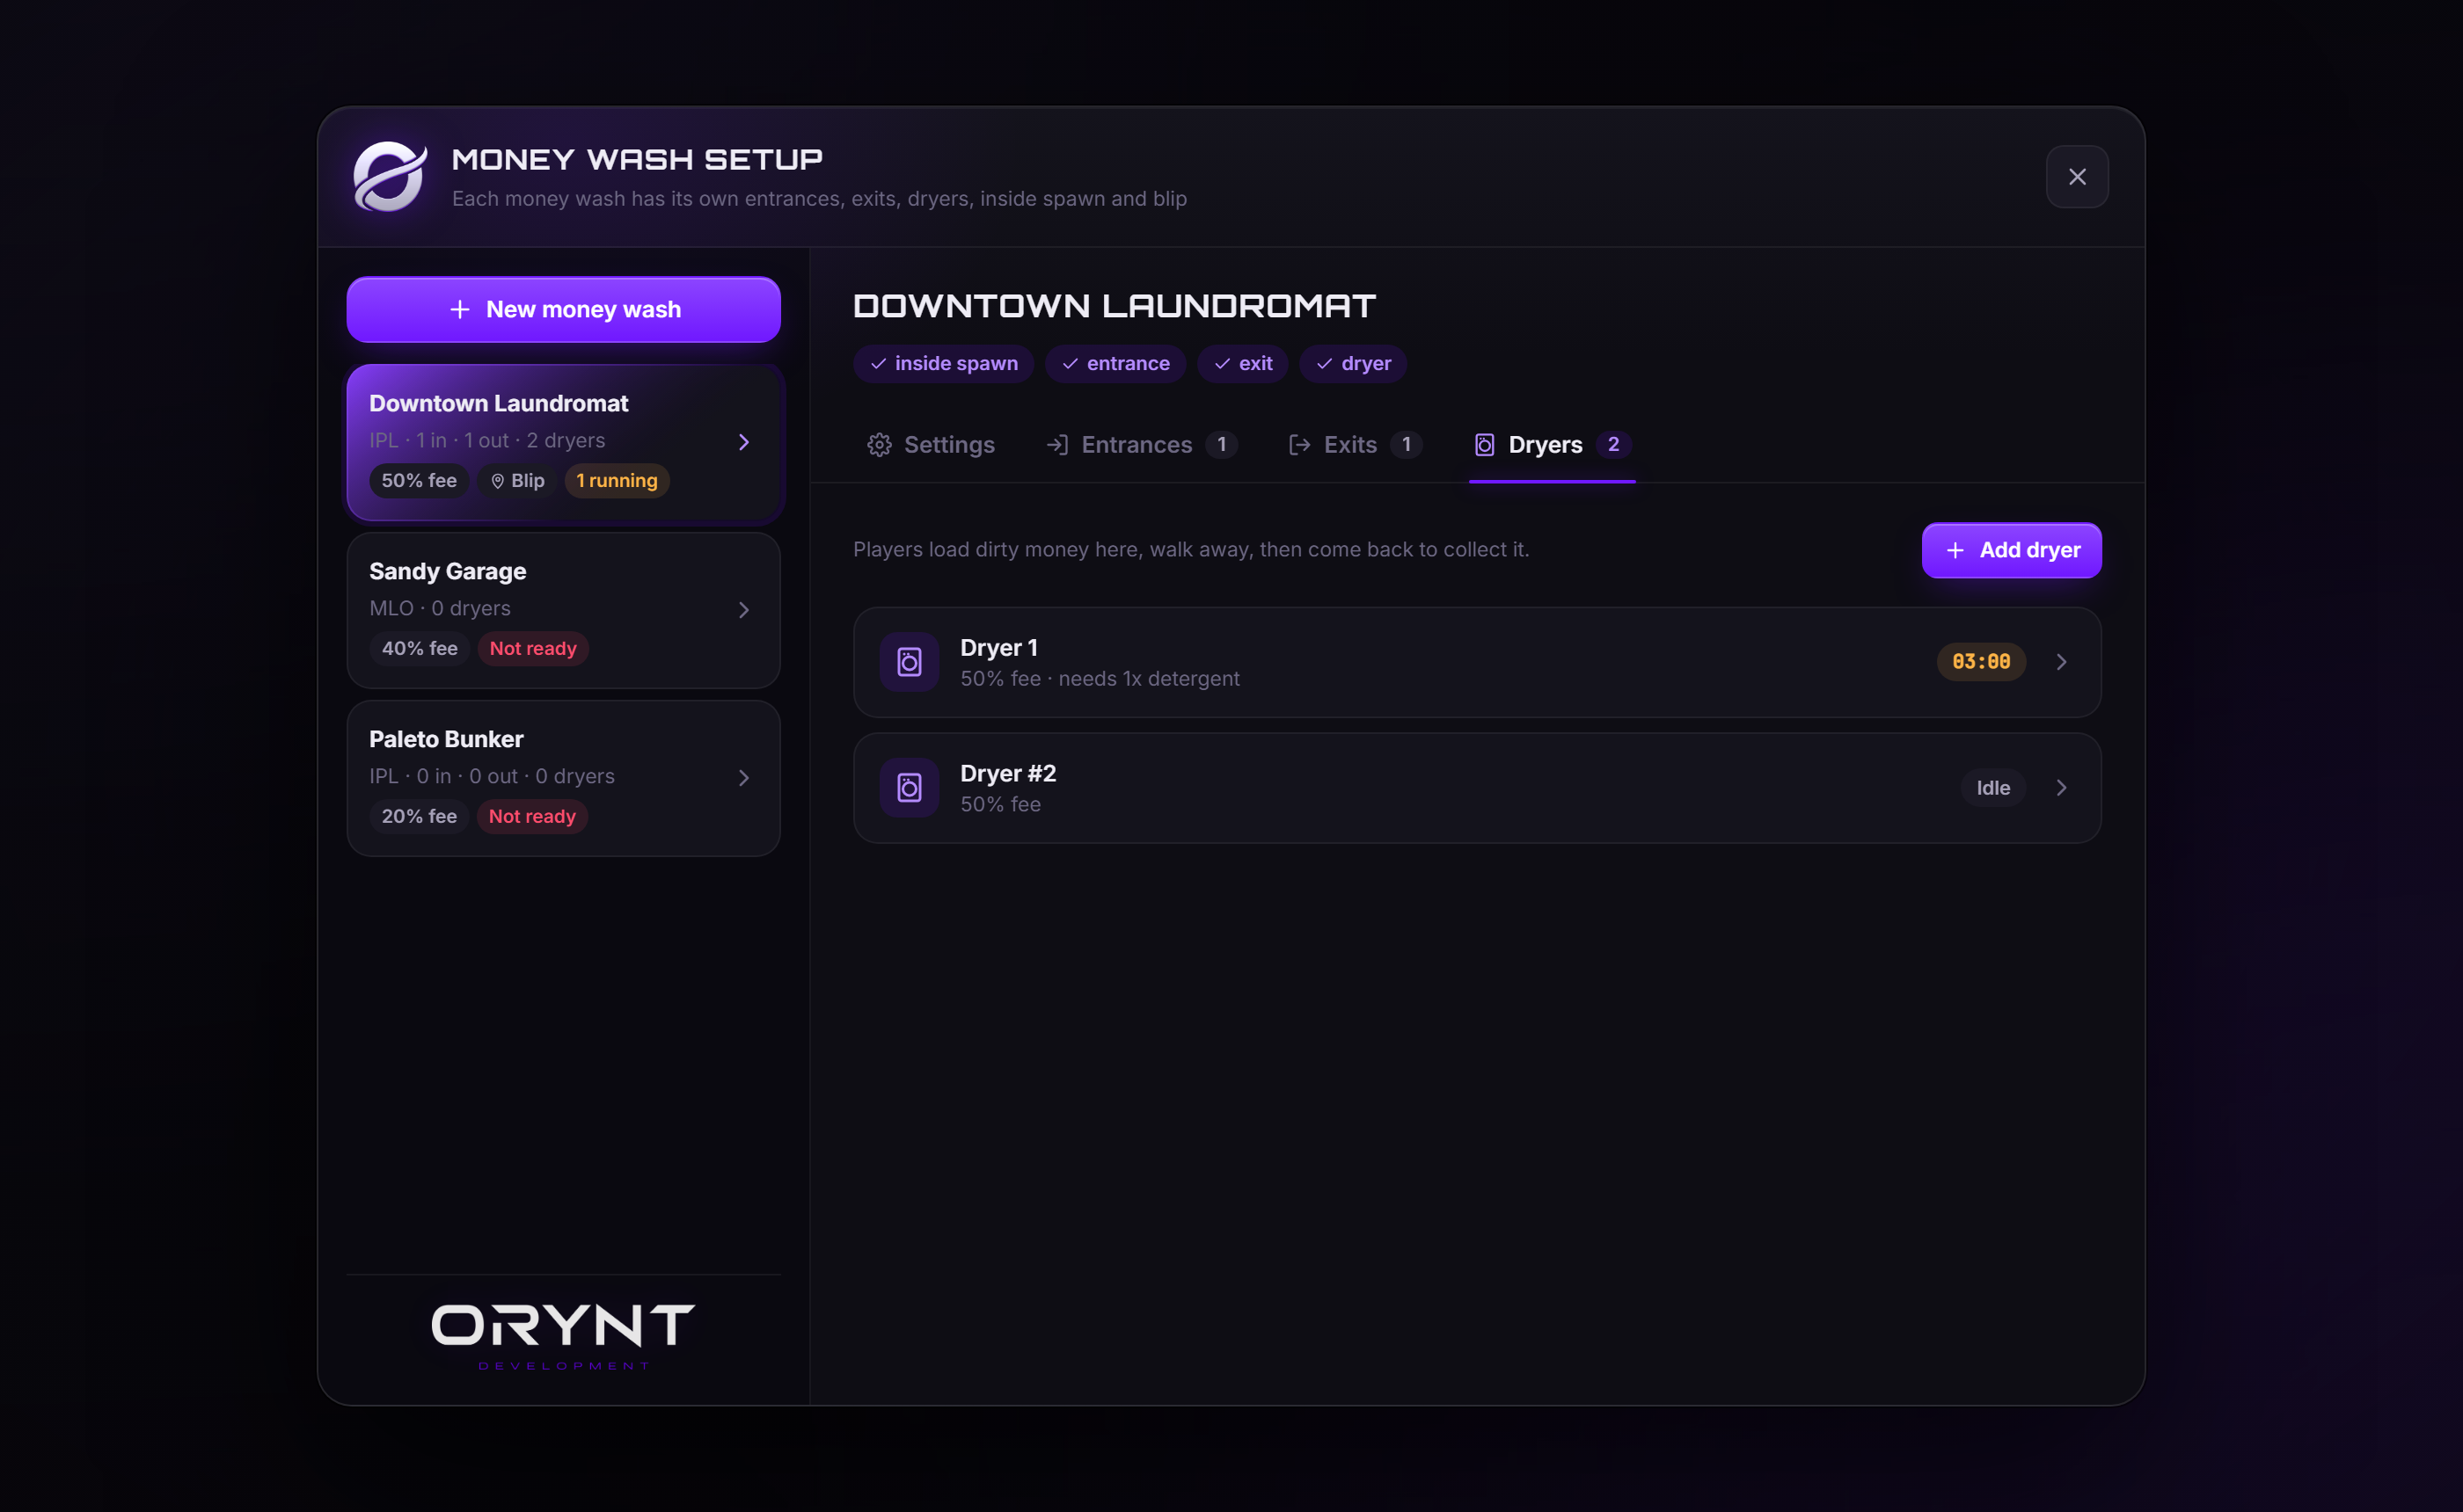Expand Downtown Laundromat card chevron
This screenshot has height=1512, width=2463.
coord(743,442)
